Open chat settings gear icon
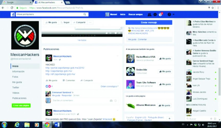 [211, 119]
